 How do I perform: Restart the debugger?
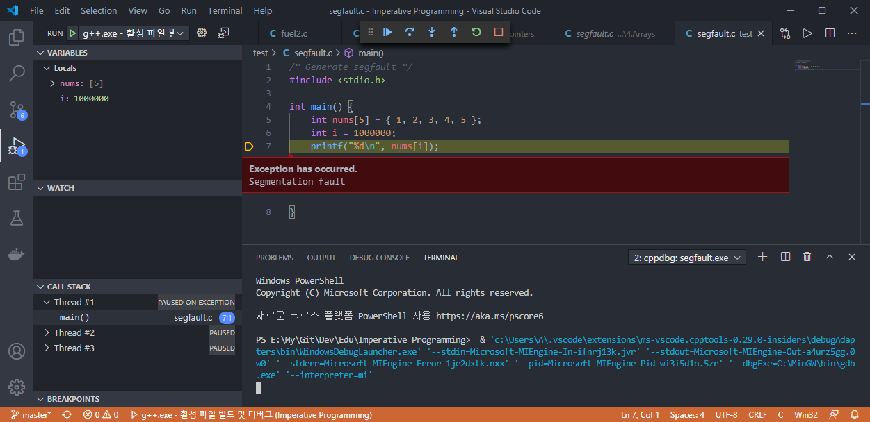(x=476, y=32)
